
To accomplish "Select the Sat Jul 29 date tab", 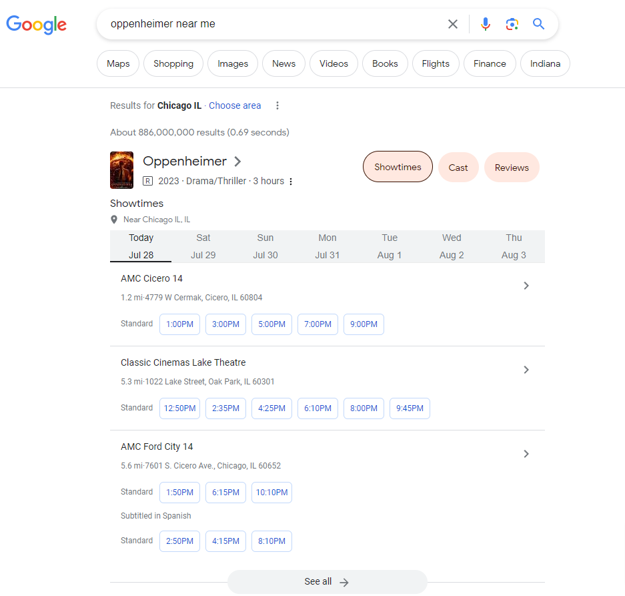I will (203, 246).
